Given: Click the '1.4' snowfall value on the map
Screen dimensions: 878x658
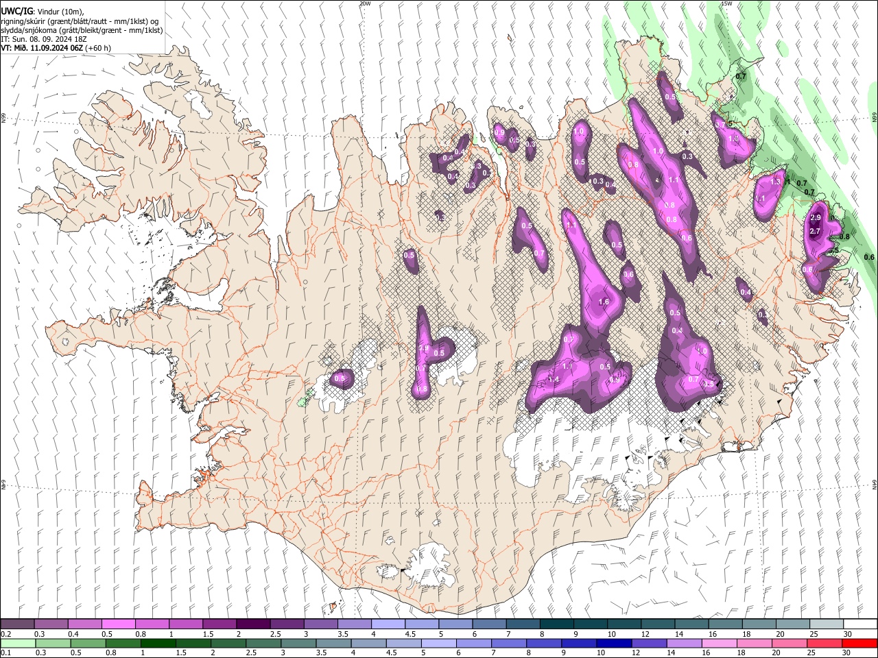Looking at the screenshot, I should [x=554, y=379].
